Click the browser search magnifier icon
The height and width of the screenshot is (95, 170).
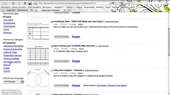point(167,3)
